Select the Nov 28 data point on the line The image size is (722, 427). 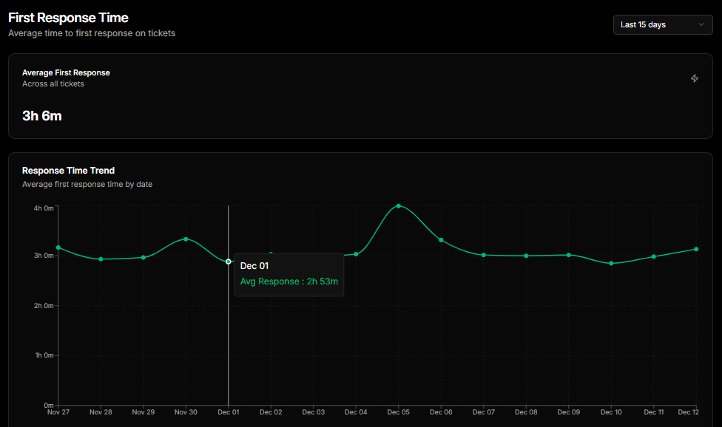click(101, 259)
